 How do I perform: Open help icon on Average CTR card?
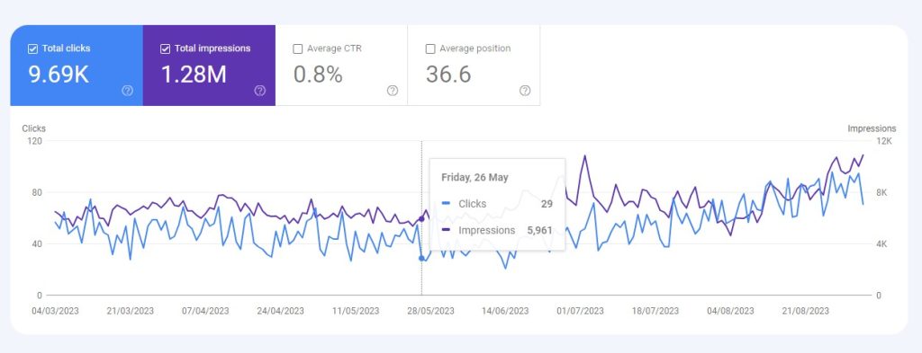[393, 91]
